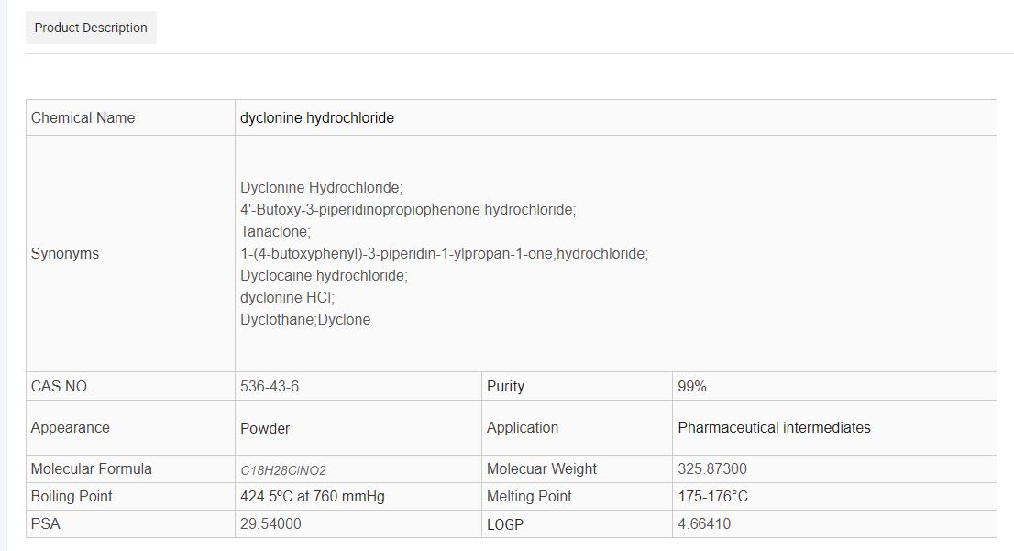Click the PSA value 29.54000
The image size is (1014, 551).
270,523
